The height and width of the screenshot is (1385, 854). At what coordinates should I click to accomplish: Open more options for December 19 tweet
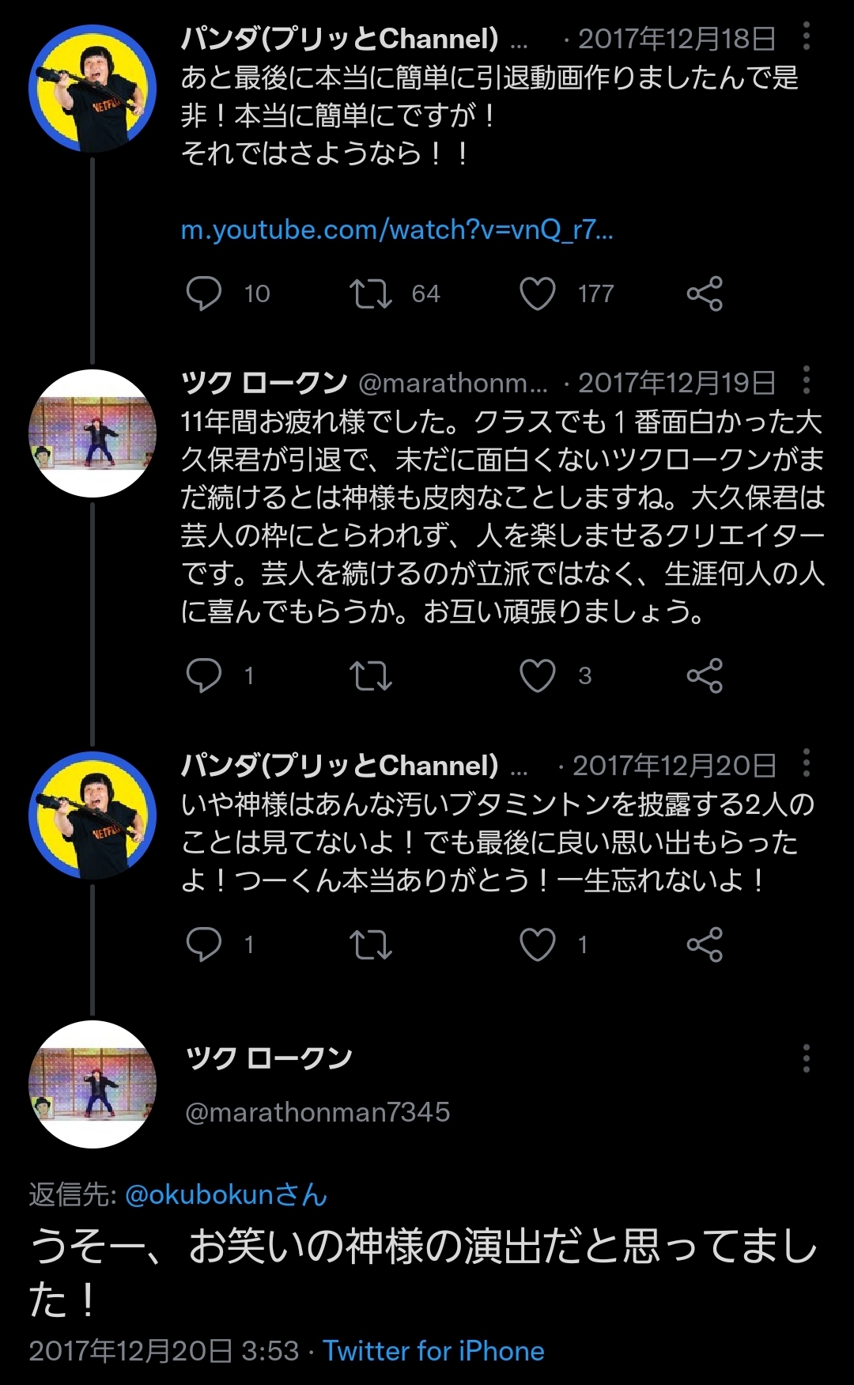(x=806, y=380)
